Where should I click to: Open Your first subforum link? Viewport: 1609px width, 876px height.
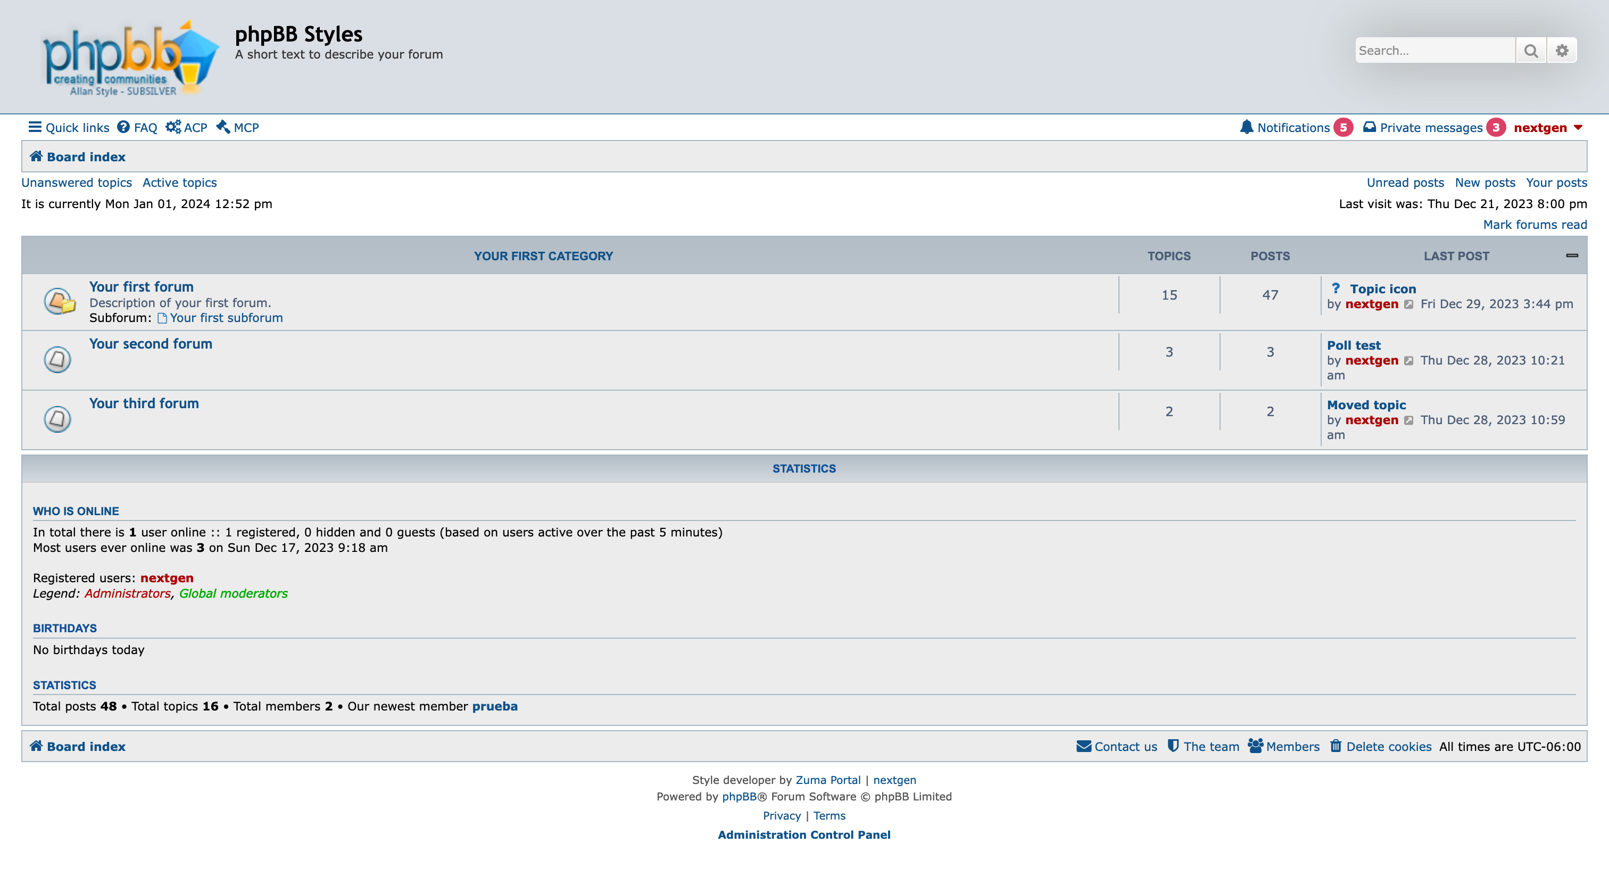tap(226, 318)
